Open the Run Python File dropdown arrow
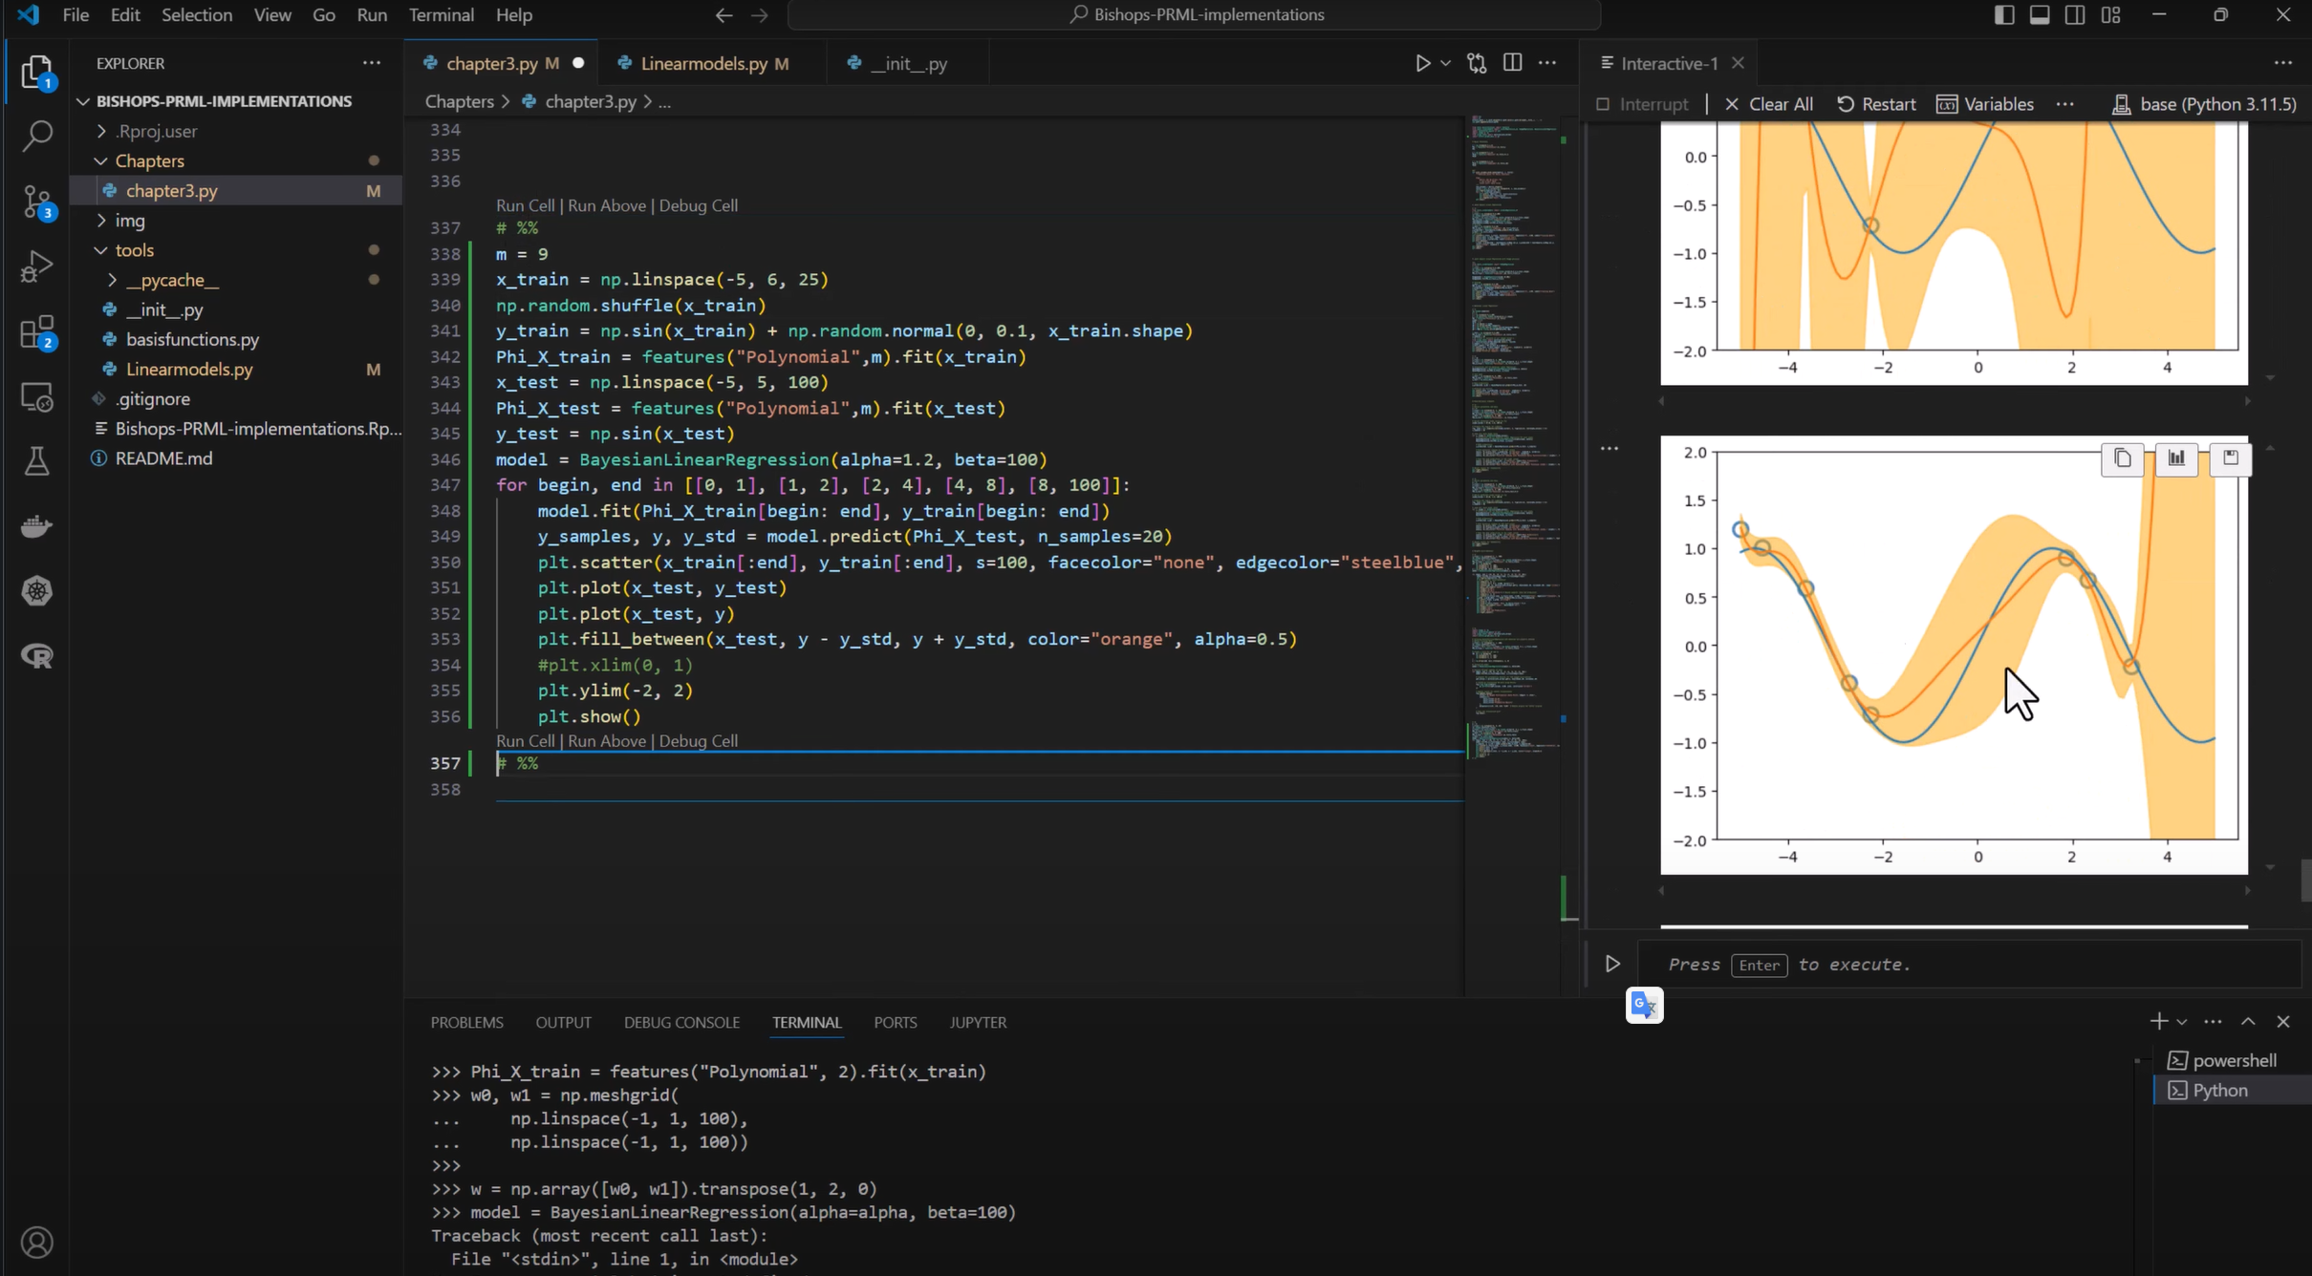This screenshot has width=2312, height=1276. coord(1444,63)
